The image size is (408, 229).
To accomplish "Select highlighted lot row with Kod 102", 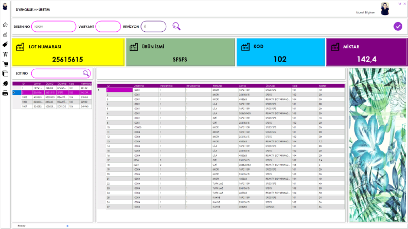I will [52, 92].
